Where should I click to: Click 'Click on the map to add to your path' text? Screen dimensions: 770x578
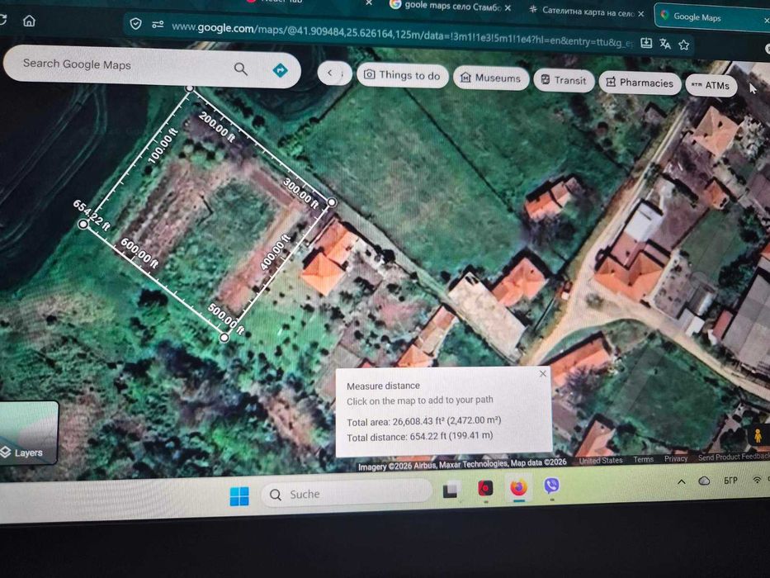coord(420,400)
